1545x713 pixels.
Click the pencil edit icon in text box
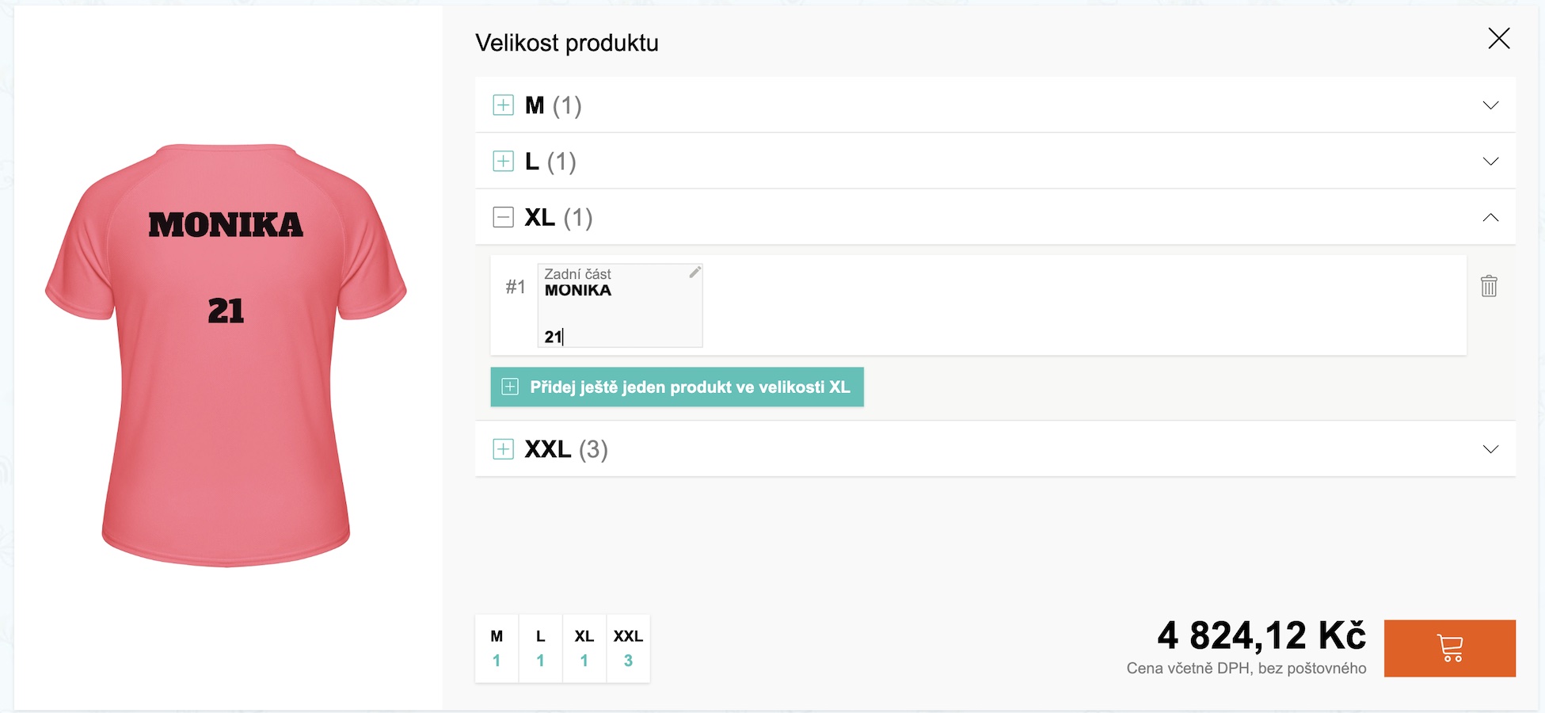694,273
